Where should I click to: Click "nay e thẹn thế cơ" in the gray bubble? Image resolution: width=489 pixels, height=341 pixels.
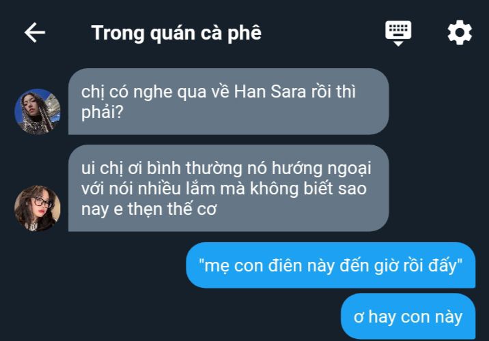click(x=149, y=209)
